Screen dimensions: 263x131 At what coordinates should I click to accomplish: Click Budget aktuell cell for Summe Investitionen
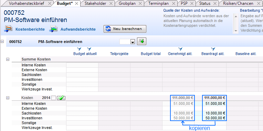click(x=82, y=79)
